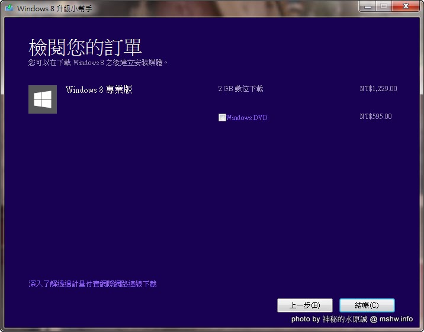Select the Windows 8 專業版 product name
424x332 pixels.
click(x=99, y=90)
